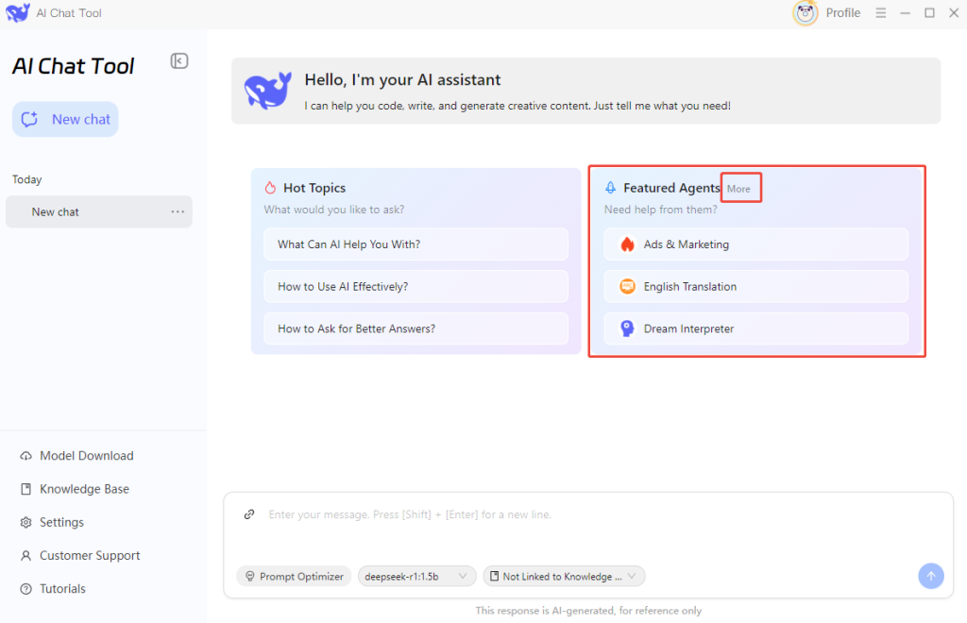Open options for New chat entry
This screenshot has width=967, height=623.
pyautogui.click(x=178, y=211)
